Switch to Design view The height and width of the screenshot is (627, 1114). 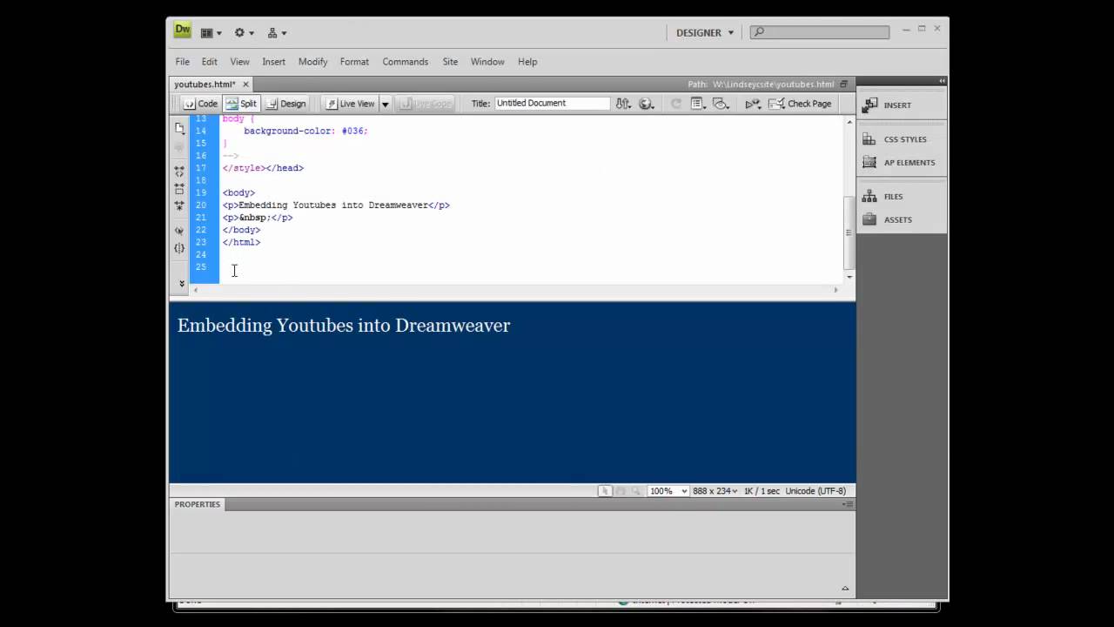tap(286, 104)
